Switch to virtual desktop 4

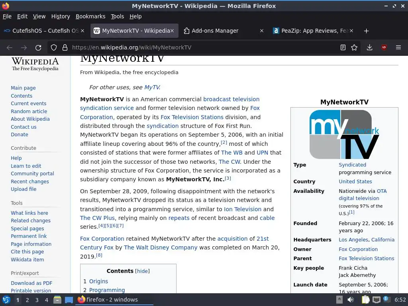(x=47, y=300)
